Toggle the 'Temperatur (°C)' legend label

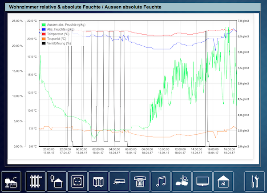(58, 34)
